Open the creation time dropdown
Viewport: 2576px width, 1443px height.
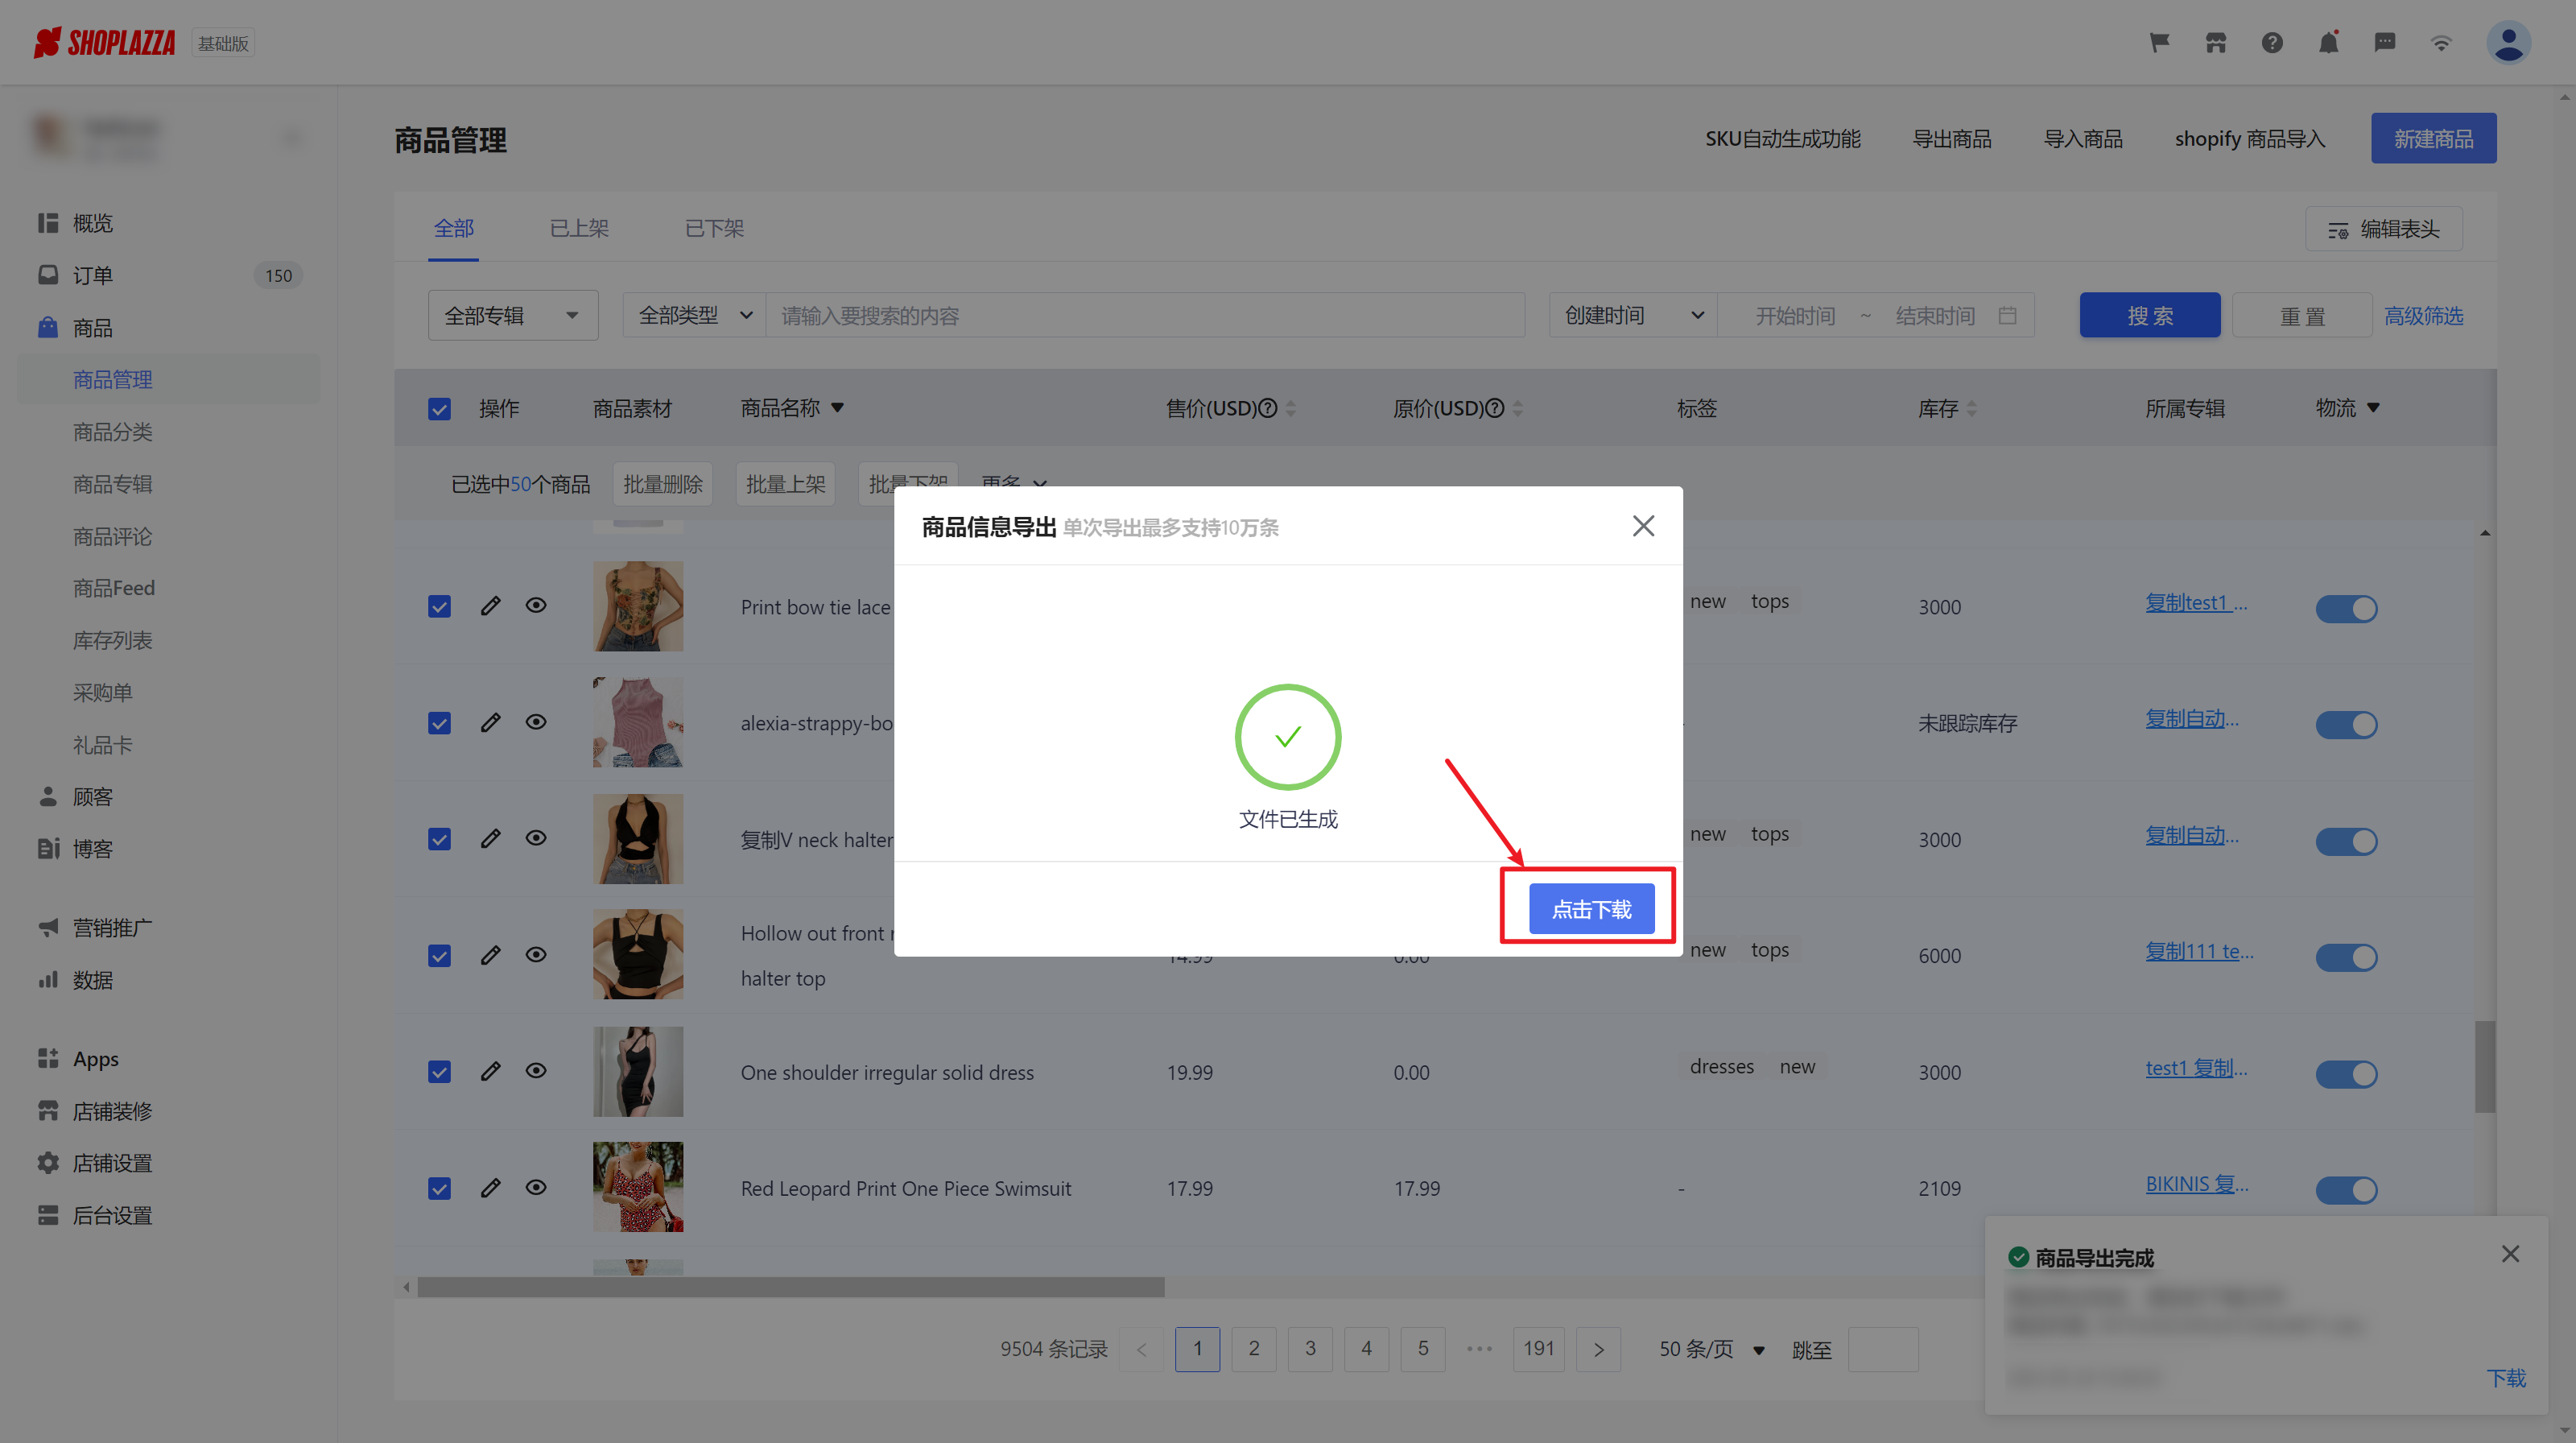click(x=1633, y=315)
